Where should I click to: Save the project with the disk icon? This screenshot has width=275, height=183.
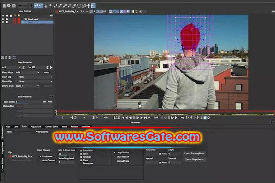[14, 6]
